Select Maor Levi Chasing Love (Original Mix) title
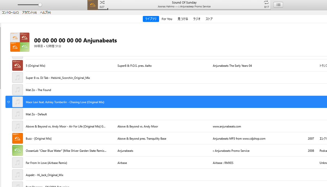Screen dimensions: 327x187 click(65, 102)
